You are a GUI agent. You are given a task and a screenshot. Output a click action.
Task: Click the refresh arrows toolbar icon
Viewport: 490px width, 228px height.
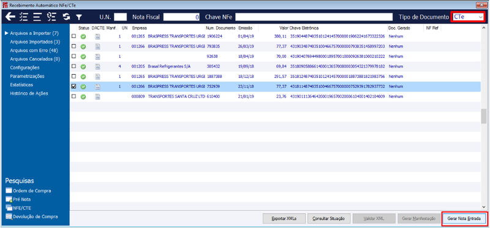[66, 17]
